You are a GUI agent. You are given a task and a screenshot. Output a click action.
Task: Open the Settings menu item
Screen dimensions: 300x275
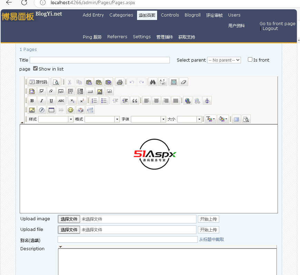(142, 37)
